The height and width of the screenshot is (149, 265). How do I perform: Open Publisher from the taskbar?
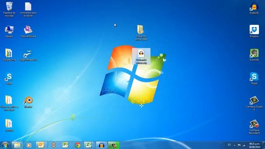(65, 145)
